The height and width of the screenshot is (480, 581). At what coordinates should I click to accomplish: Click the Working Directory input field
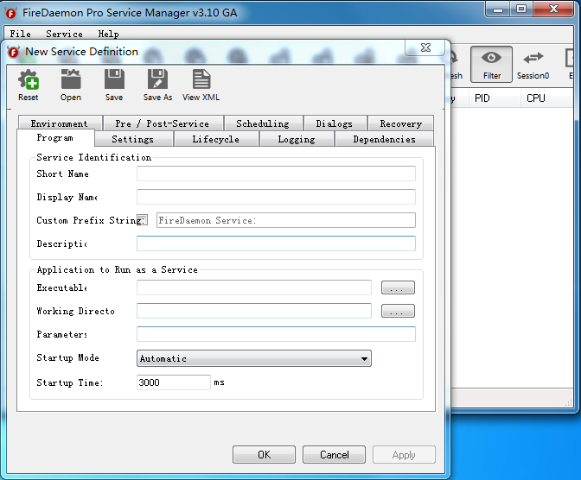(254, 311)
